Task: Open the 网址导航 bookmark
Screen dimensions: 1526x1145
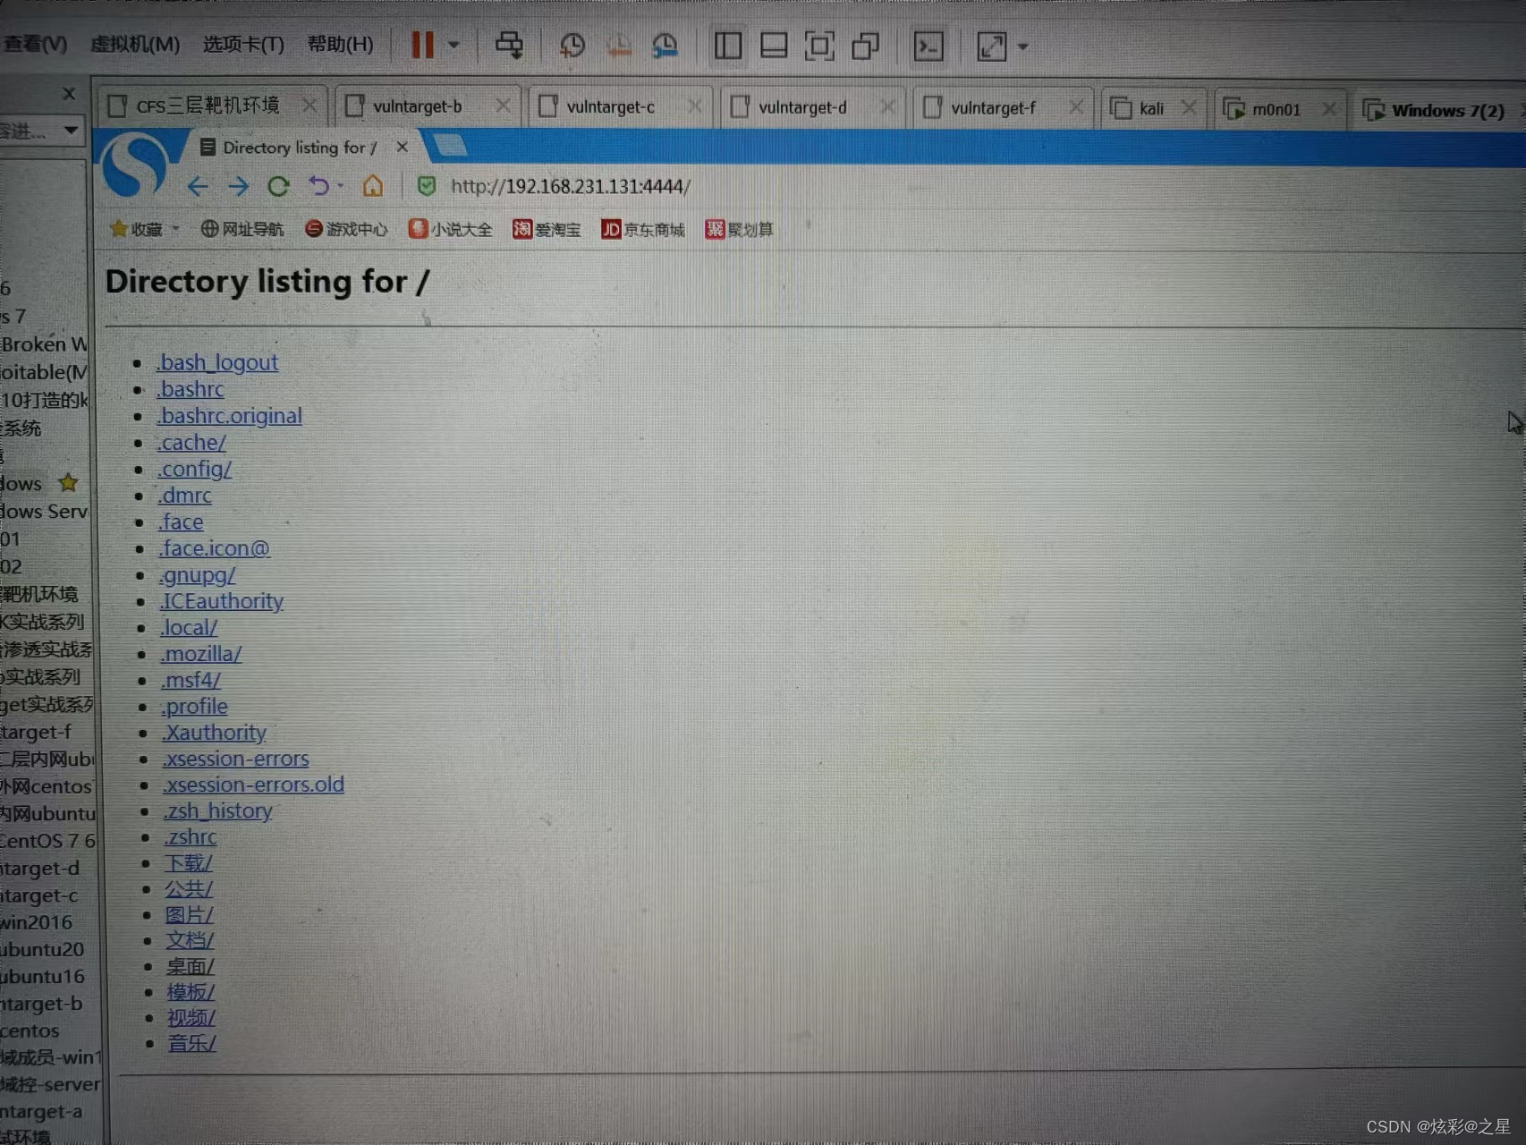Action: tap(242, 229)
